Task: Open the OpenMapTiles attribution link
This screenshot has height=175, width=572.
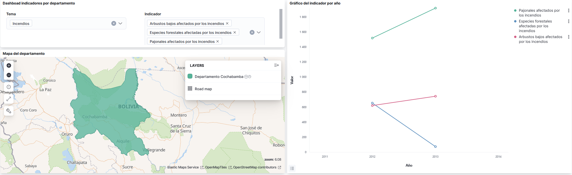Action: (216, 168)
